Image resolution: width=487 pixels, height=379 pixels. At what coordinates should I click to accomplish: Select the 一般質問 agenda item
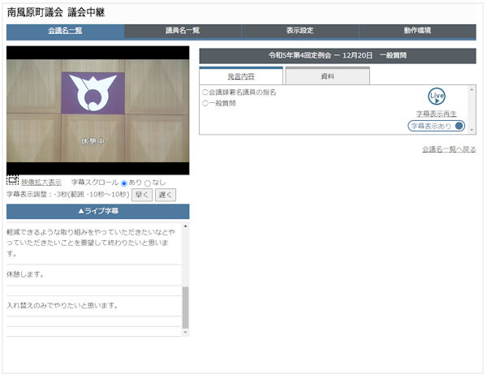click(x=219, y=104)
